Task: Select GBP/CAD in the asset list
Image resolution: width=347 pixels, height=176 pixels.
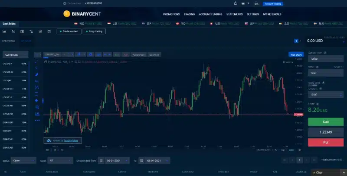Action: coord(14,147)
